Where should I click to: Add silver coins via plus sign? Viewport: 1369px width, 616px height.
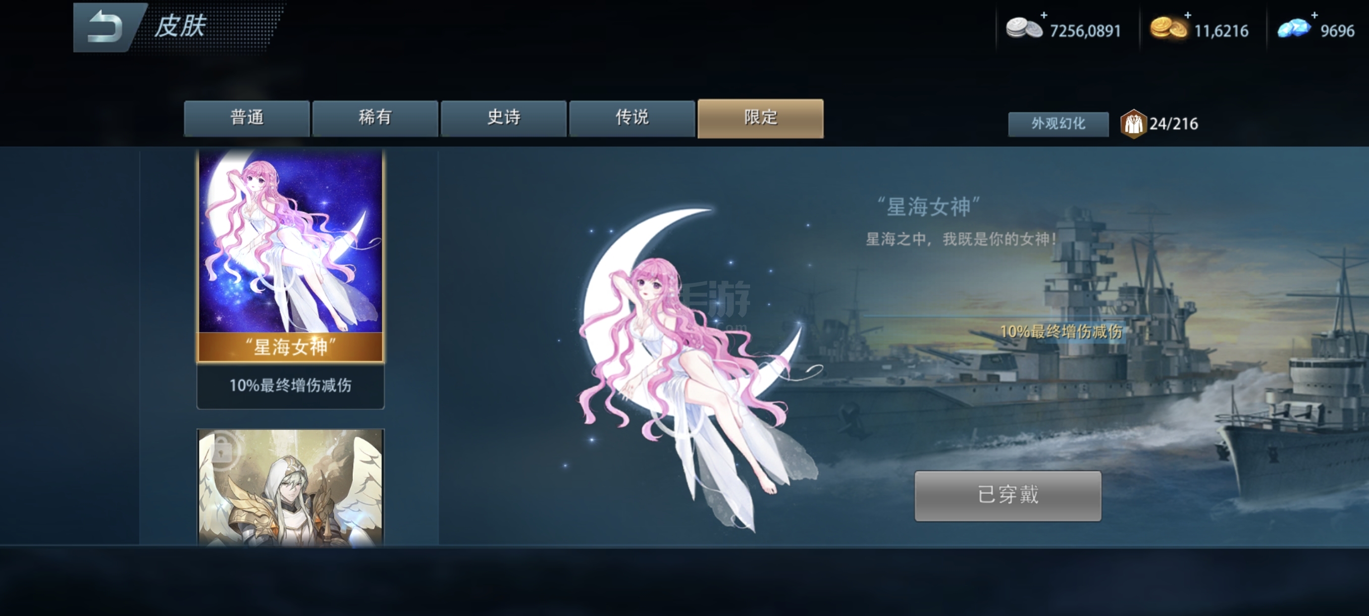click(1044, 15)
